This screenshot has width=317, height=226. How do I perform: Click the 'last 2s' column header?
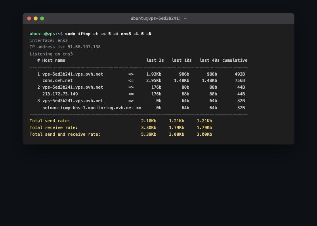click(x=155, y=60)
